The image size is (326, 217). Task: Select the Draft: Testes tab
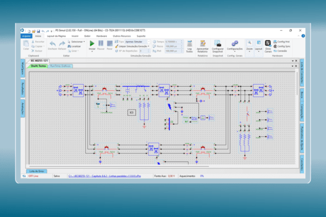38,66
